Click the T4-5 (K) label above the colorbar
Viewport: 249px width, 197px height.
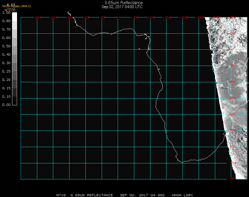(x=10, y=10)
